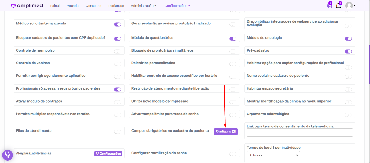Click Configurações button for Alergias/Intolerâncias

108,154
